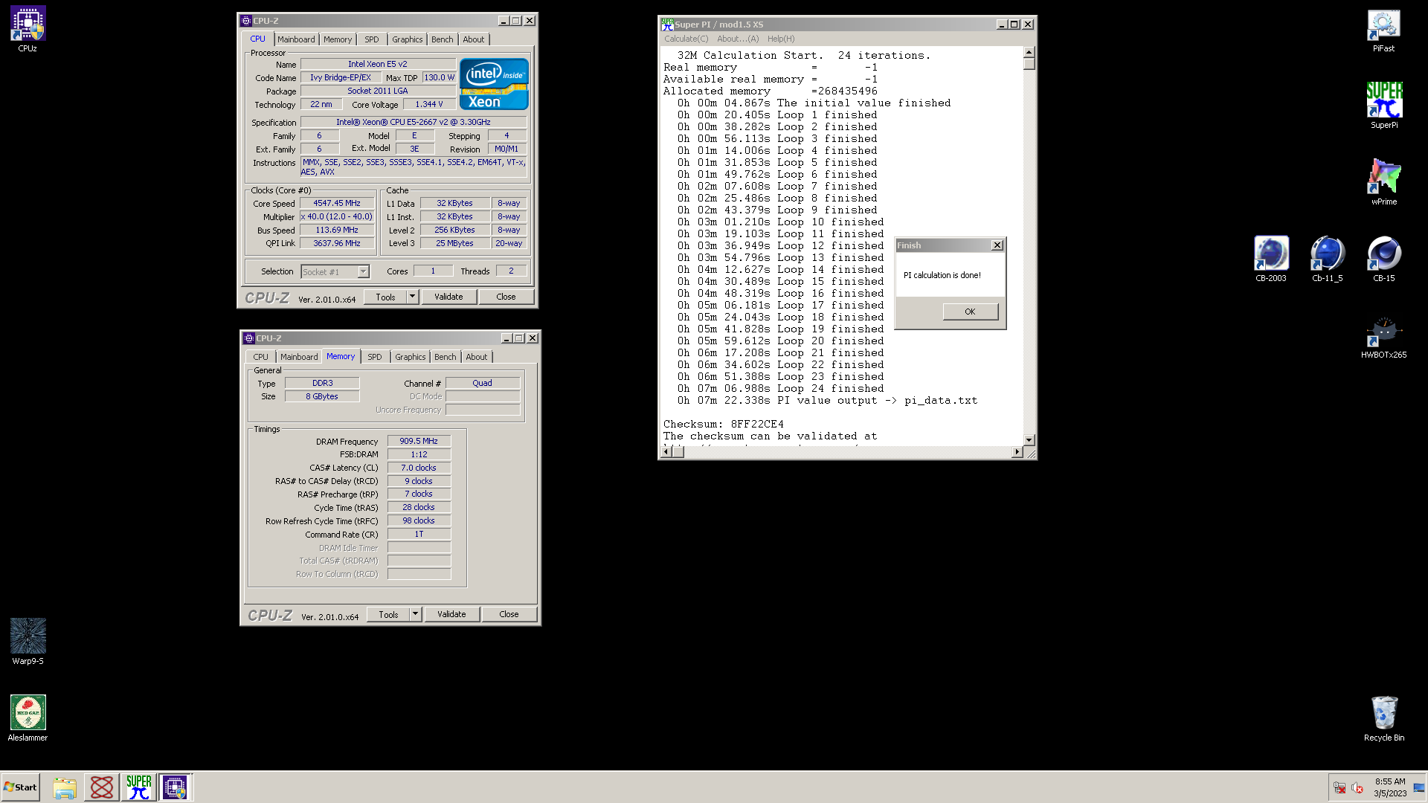The width and height of the screenshot is (1428, 803).
Task: Click the muted volume tray icon
Action: click(x=1357, y=787)
